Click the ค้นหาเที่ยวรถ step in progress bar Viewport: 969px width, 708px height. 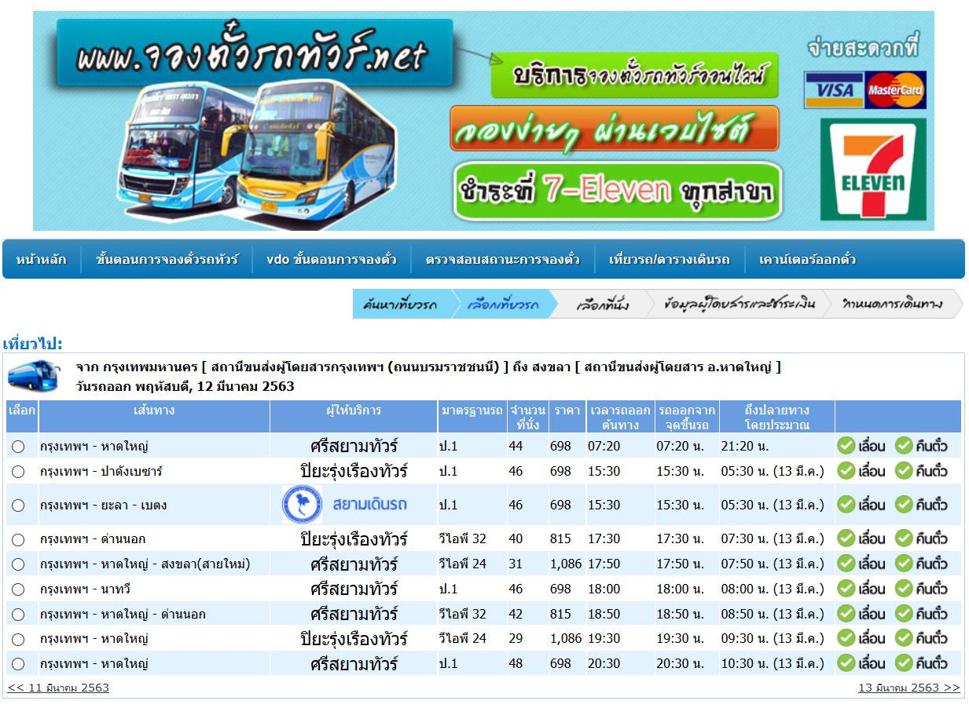tap(401, 304)
